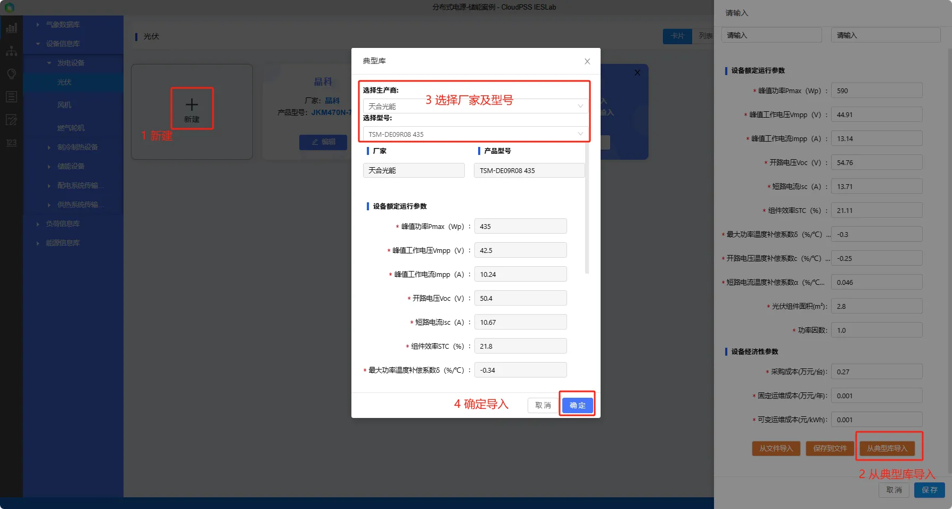Click the dialog temperature coefficient field showing -0.34
952x509 pixels.
coord(521,370)
